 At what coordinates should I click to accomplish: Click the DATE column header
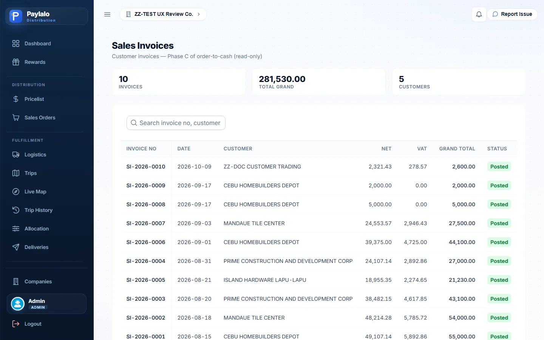coord(184,149)
